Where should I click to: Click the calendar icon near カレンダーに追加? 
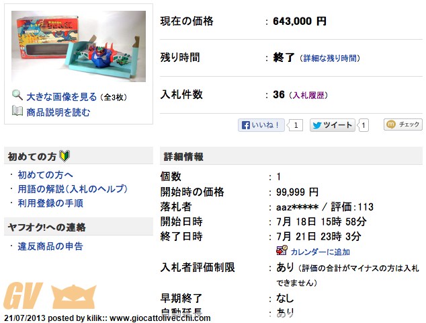pyautogui.click(x=282, y=250)
